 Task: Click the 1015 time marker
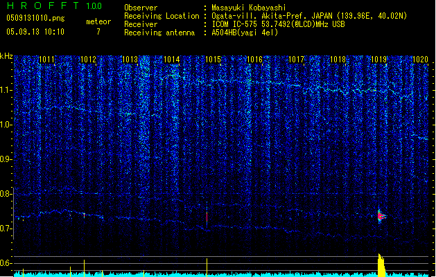pos(213,60)
